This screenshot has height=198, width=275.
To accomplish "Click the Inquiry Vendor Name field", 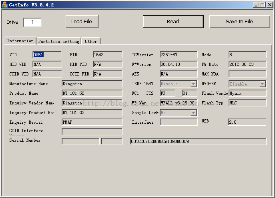I will click(92, 103).
